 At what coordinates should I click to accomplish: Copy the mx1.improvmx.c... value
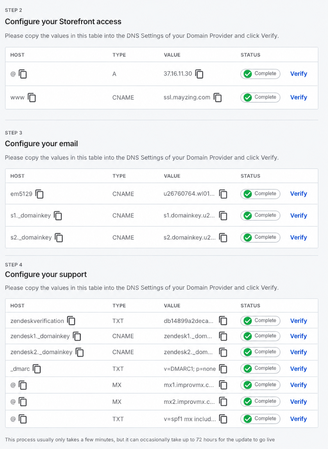223,385
